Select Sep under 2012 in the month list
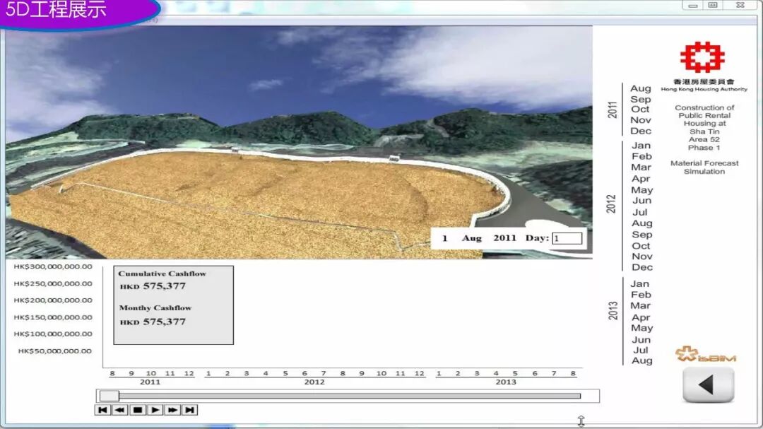The image size is (763, 429). (x=641, y=234)
